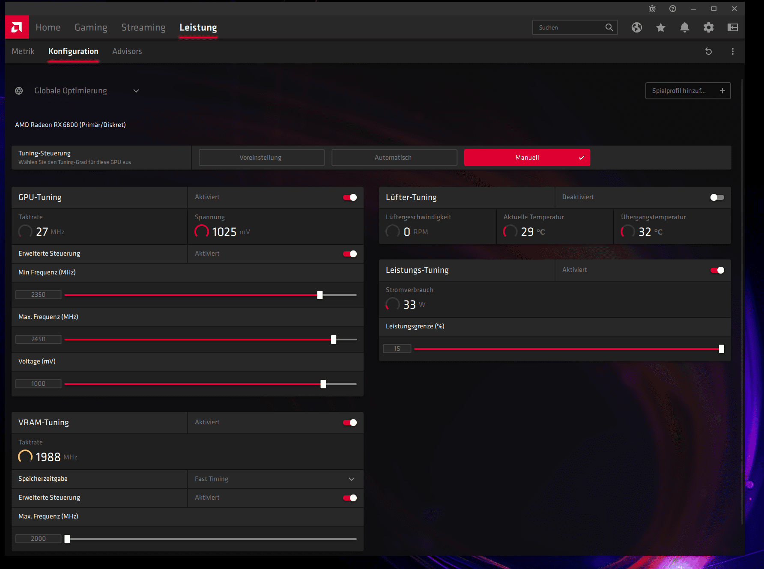Click AMD Radeon RX 6800 device label
This screenshot has height=569, width=764.
[70, 125]
